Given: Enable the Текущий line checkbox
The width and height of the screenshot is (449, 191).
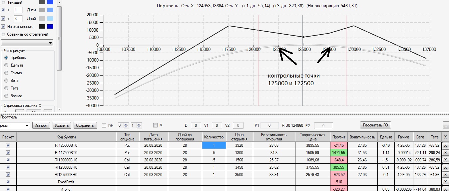Looking at the screenshot, I should (x=3, y=2).
